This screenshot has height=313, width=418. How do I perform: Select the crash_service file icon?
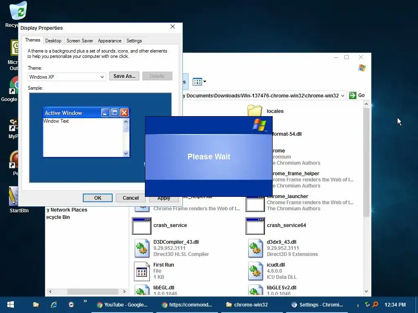(x=142, y=226)
